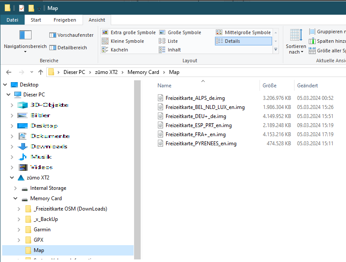This screenshot has height=262, width=346.
Task: Collapse the Dieser PC tree node
Action: tap(9, 95)
